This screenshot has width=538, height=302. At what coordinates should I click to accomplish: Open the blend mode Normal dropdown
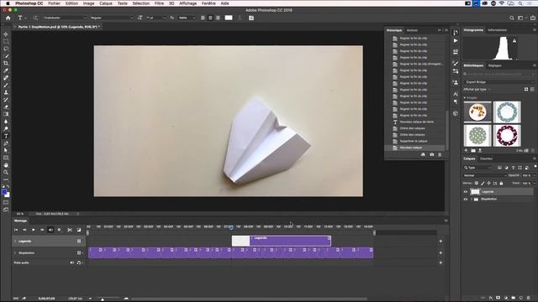point(485,175)
